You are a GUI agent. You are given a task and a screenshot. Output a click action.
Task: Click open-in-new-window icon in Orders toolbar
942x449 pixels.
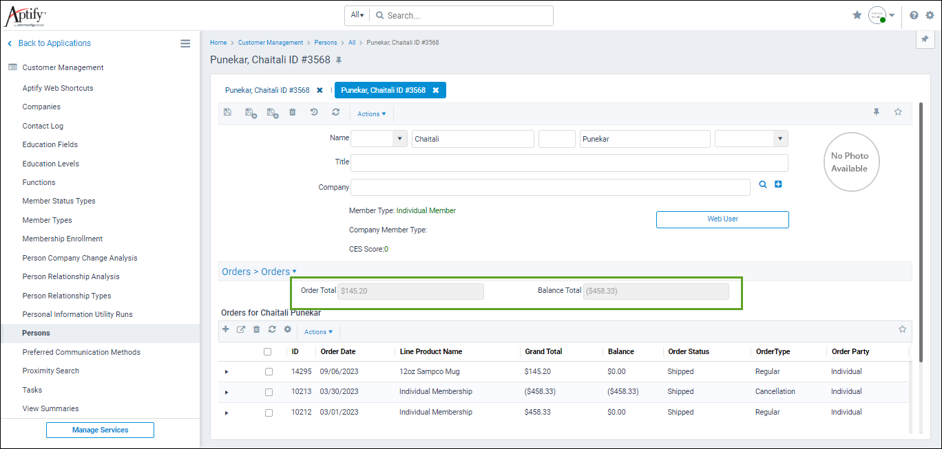tap(241, 329)
